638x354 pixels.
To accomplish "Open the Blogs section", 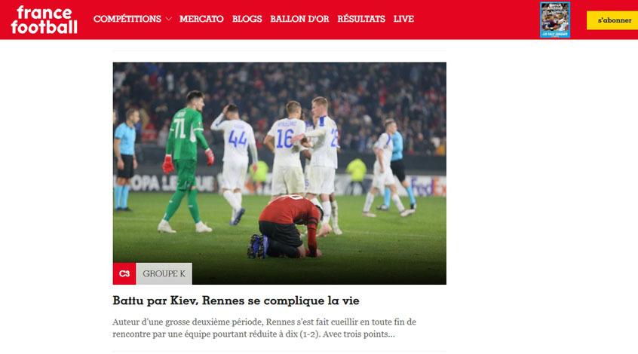I will tap(247, 19).
